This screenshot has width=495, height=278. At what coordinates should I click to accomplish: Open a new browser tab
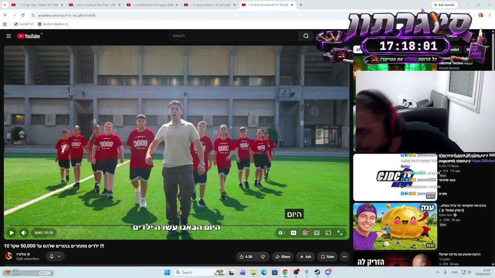[301, 5]
